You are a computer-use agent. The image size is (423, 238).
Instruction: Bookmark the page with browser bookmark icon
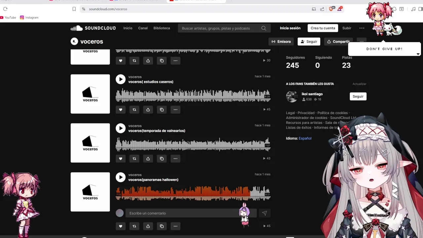(74, 9)
